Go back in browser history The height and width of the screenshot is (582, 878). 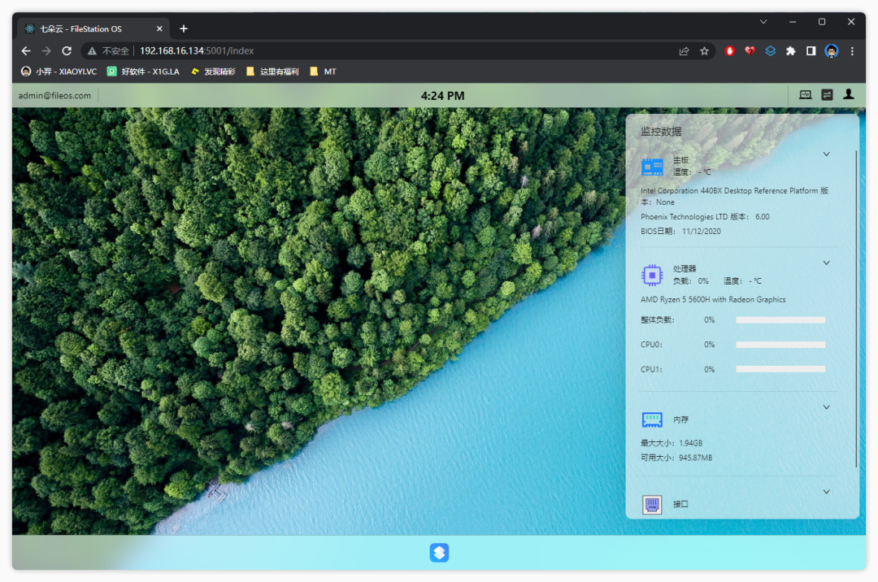pyautogui.click(x=26, y=51)
